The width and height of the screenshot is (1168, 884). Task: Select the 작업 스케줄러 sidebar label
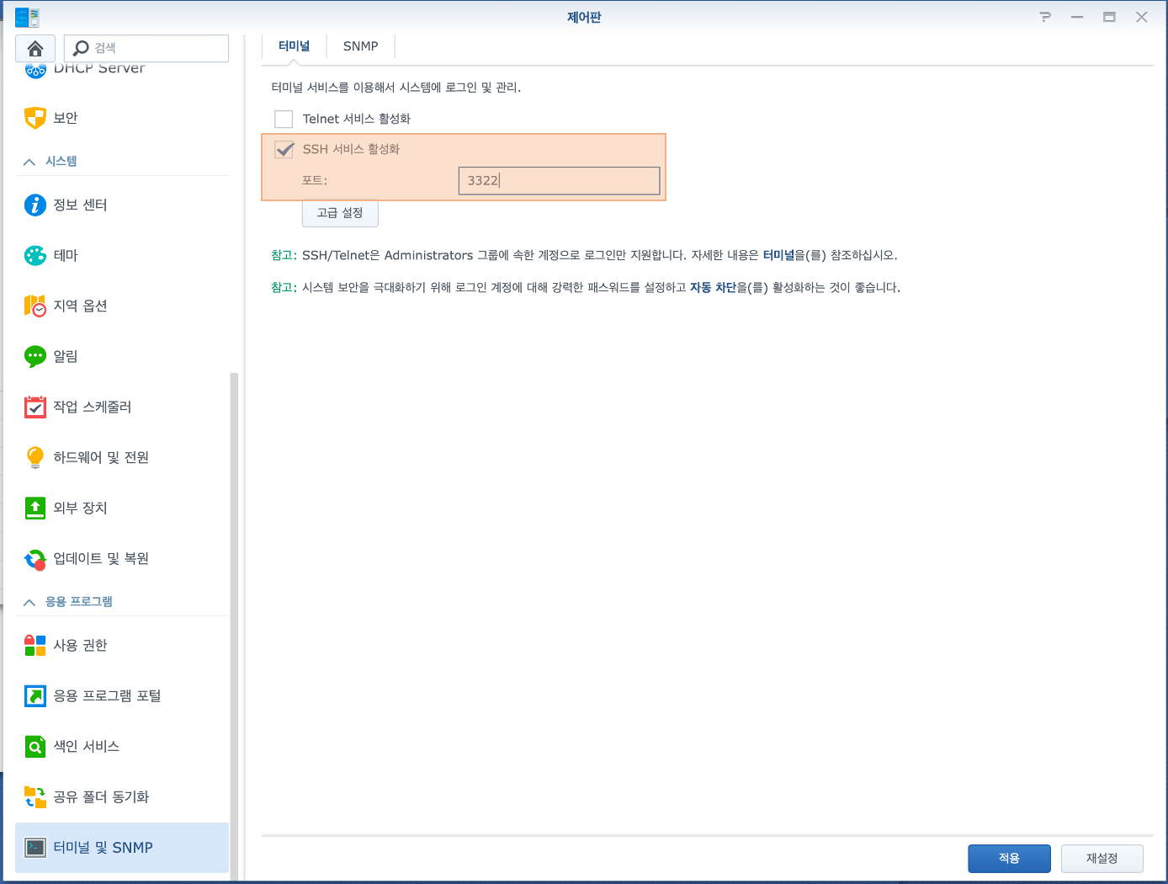click(93, 407)
